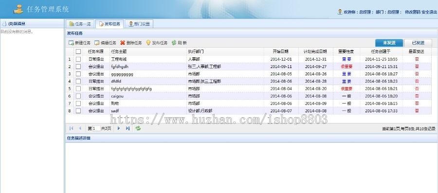438x193 pixels.
Task: Switch to the 部门设置 tab
Action: coord(139,24)
